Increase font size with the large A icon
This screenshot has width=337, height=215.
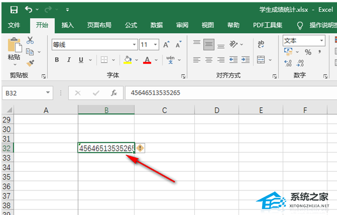[166, 45]
